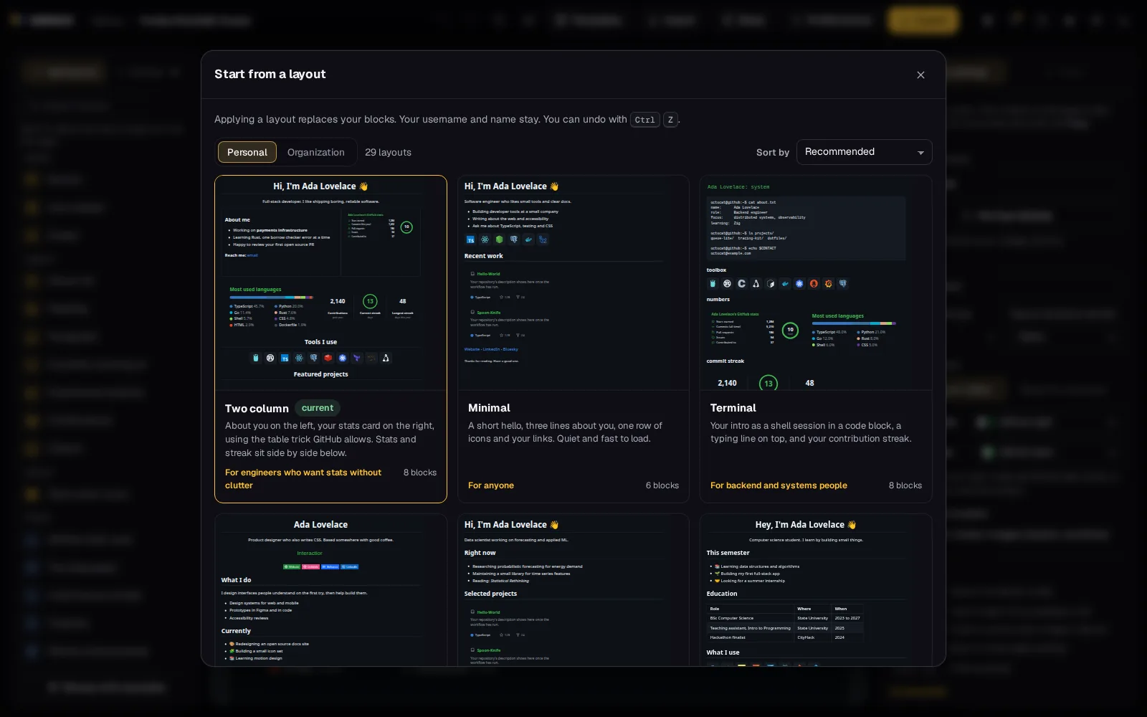1147x717 pixels.
Task: Click the 'Terminal' layout title
Action: 733,407
